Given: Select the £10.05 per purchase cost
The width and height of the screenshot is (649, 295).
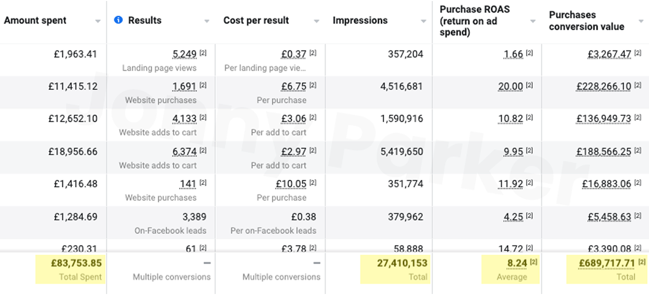Looking at the screenshot, I should (x=291, y=184).
